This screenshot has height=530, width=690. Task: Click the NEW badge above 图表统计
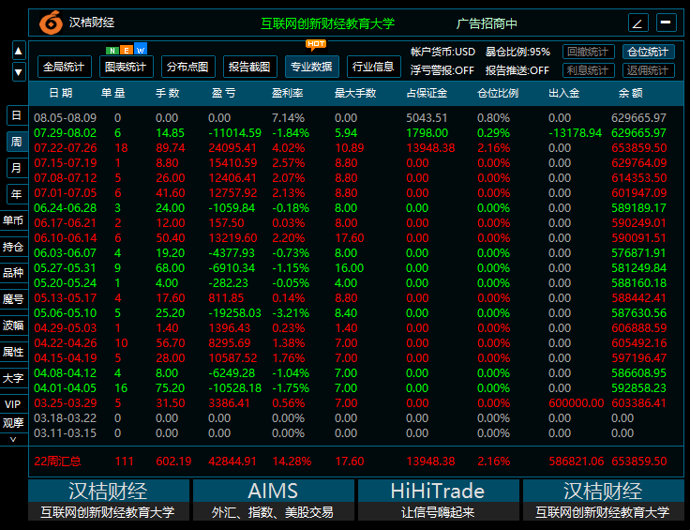tap(127, 50)
